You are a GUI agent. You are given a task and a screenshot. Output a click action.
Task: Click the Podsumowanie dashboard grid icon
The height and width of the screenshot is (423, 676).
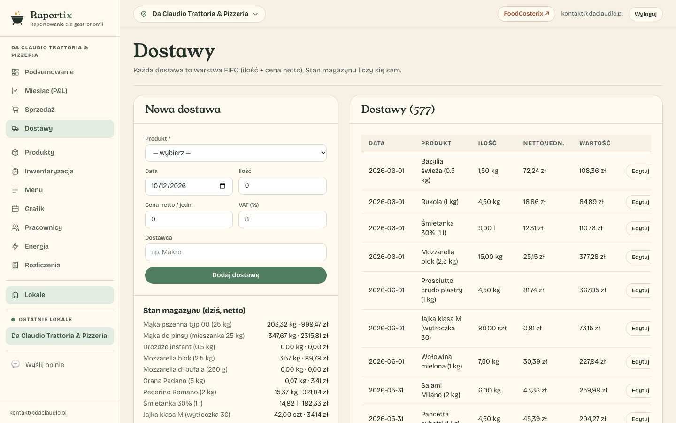[x=15, y=72]
